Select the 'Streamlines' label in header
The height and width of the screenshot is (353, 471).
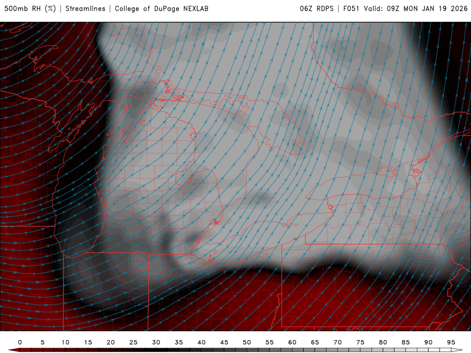(x=85, y=9)
